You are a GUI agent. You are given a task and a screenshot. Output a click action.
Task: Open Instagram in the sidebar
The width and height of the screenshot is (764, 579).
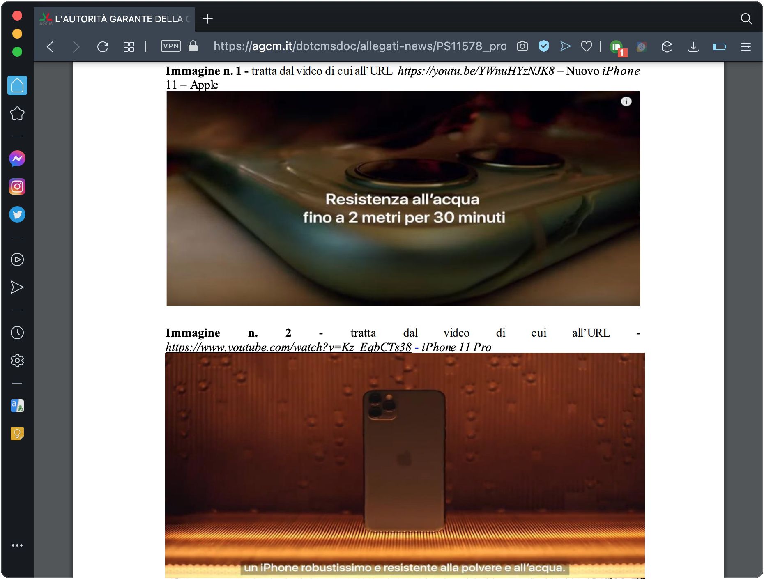pos(17,186)
